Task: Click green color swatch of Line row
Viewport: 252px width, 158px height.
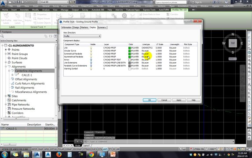Action: click(x=130, y=48)
